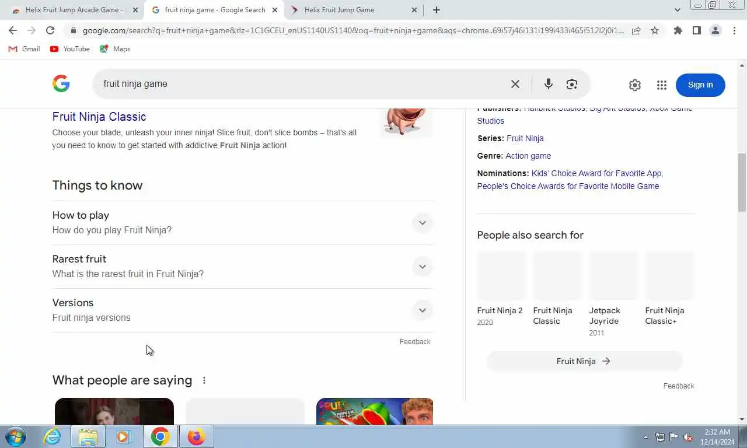Close the Helix Fruit Jump Game tab
This screenshot has height=448, width=747.
pyautogui.click(x=414, y=10)
